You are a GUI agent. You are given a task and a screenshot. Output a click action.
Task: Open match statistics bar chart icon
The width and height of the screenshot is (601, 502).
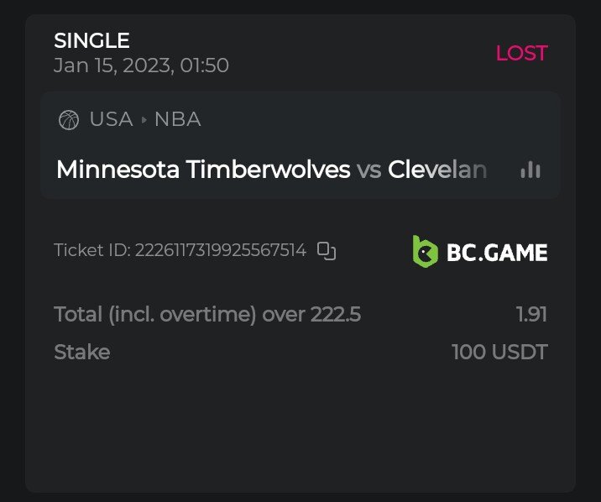[x=530, y=170]
